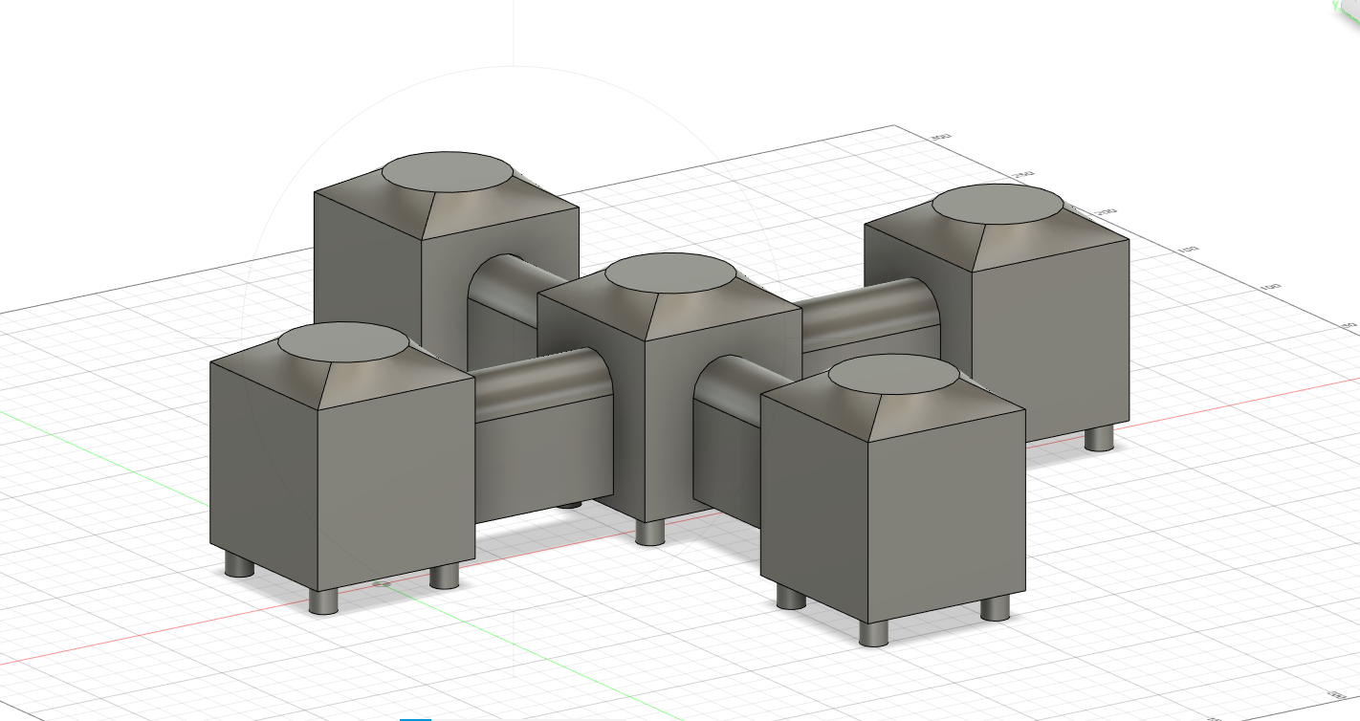The image size is (1360, 721).
Task: Select the center cube's circular top face
Action: tap(670, 273)
